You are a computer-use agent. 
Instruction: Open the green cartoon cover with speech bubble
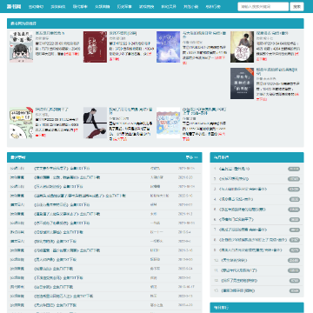point(21,123)
